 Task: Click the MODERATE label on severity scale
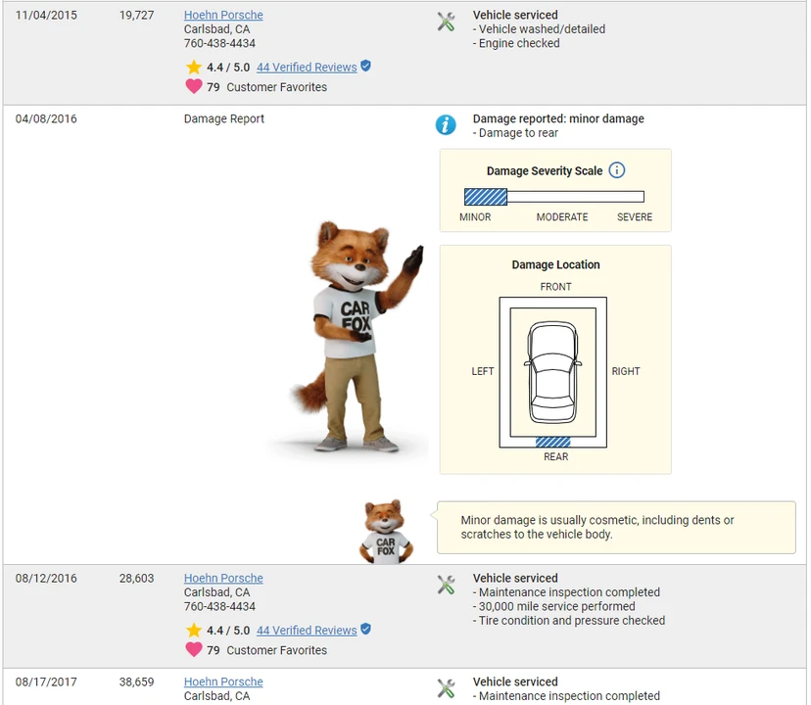[562, 217]
